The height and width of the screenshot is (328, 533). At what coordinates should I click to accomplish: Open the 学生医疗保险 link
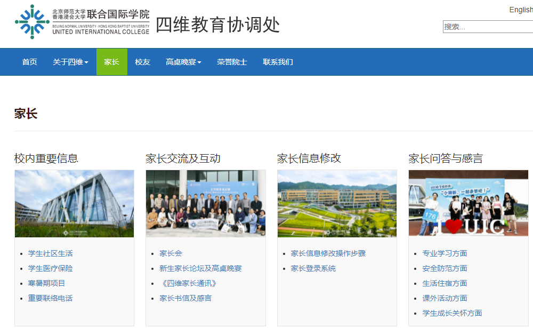(x=51, y=268)
